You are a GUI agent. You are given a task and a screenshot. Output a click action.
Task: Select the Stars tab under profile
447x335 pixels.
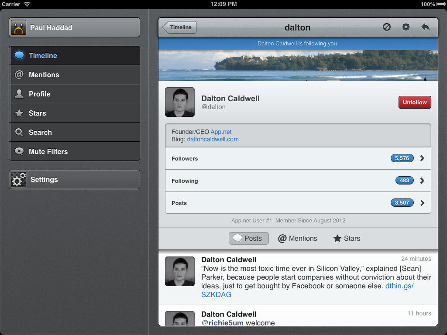tap(347, 239)
